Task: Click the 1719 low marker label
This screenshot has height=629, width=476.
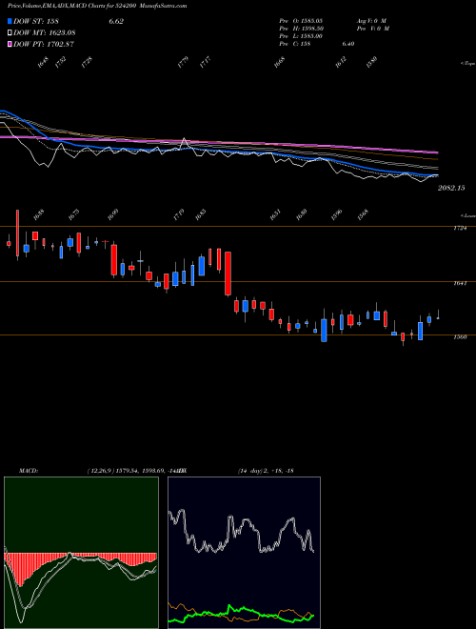Action: [x=179, y=214]
